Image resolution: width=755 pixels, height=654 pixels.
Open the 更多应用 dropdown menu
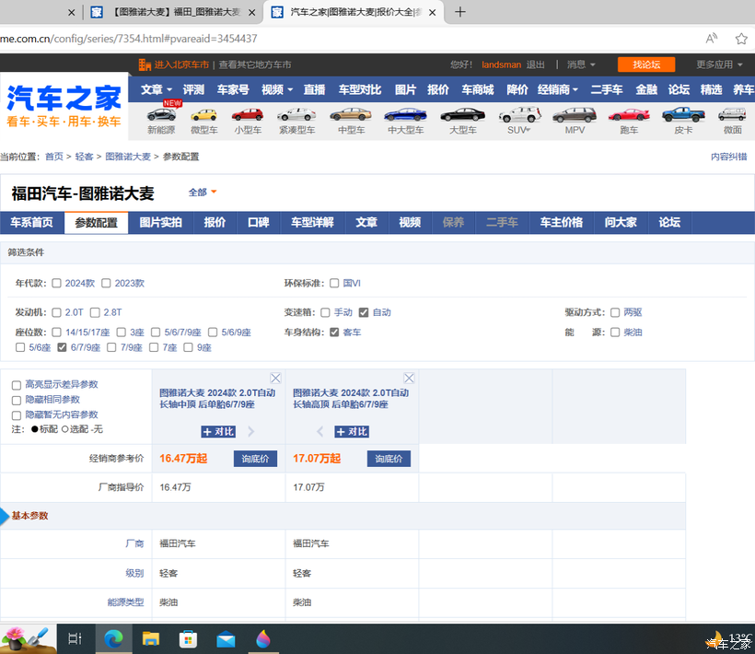tap(719, 64)
